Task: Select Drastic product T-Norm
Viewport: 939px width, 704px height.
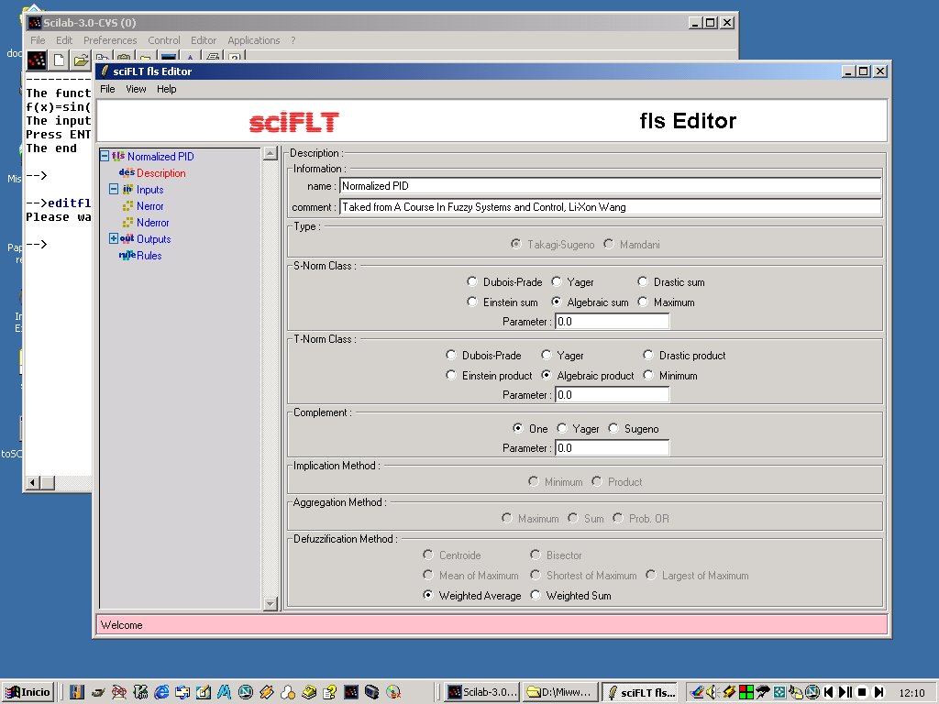Action: coord(648,356)
